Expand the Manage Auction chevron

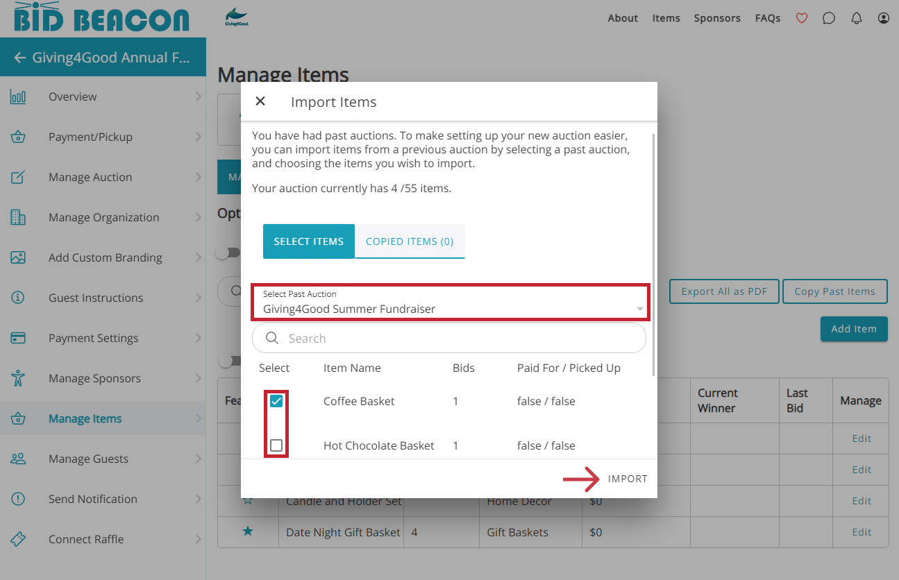tap(199, 177)
